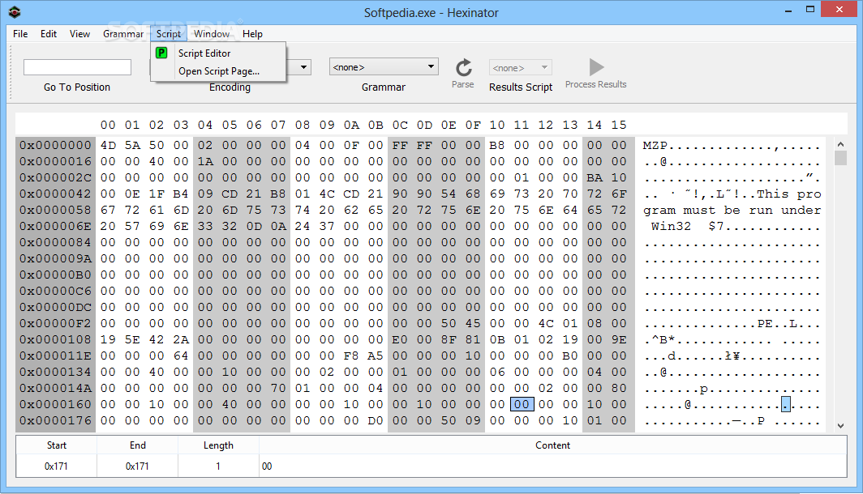Click the Start column header
863x494 pixels.
pyautogui.click(x=57, y=445)
